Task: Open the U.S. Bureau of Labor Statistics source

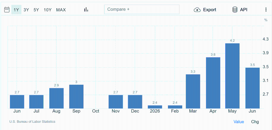Action: pos(32,121)
